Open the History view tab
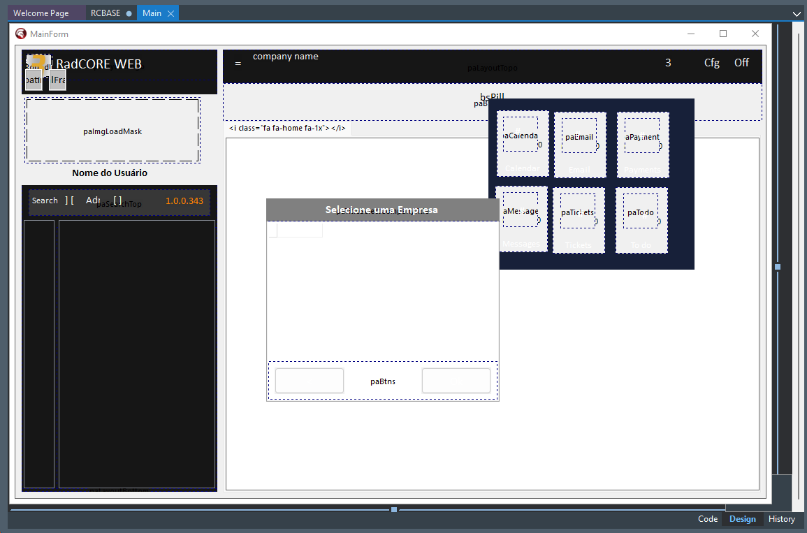The image size is (807, 533). [781, 519]
